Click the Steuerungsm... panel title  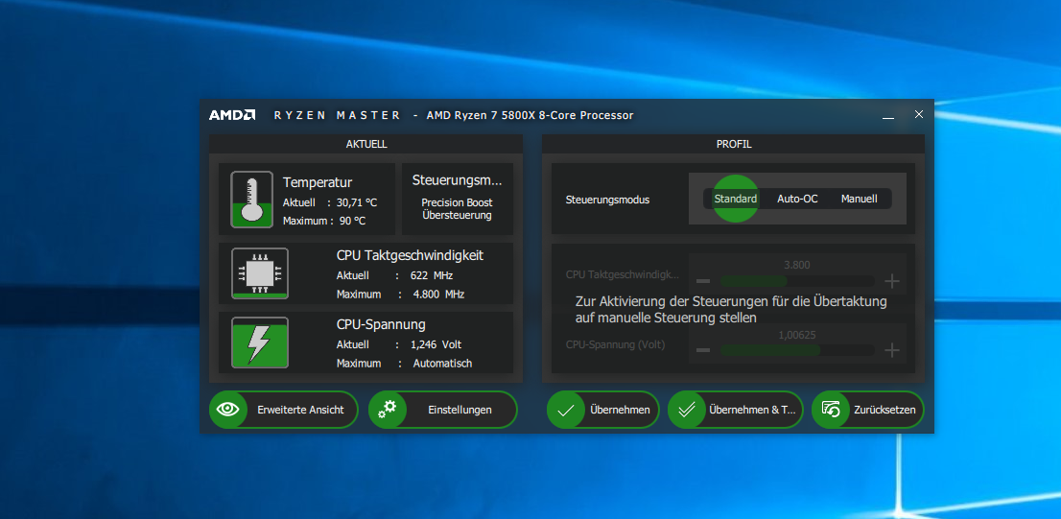(458, 180)
